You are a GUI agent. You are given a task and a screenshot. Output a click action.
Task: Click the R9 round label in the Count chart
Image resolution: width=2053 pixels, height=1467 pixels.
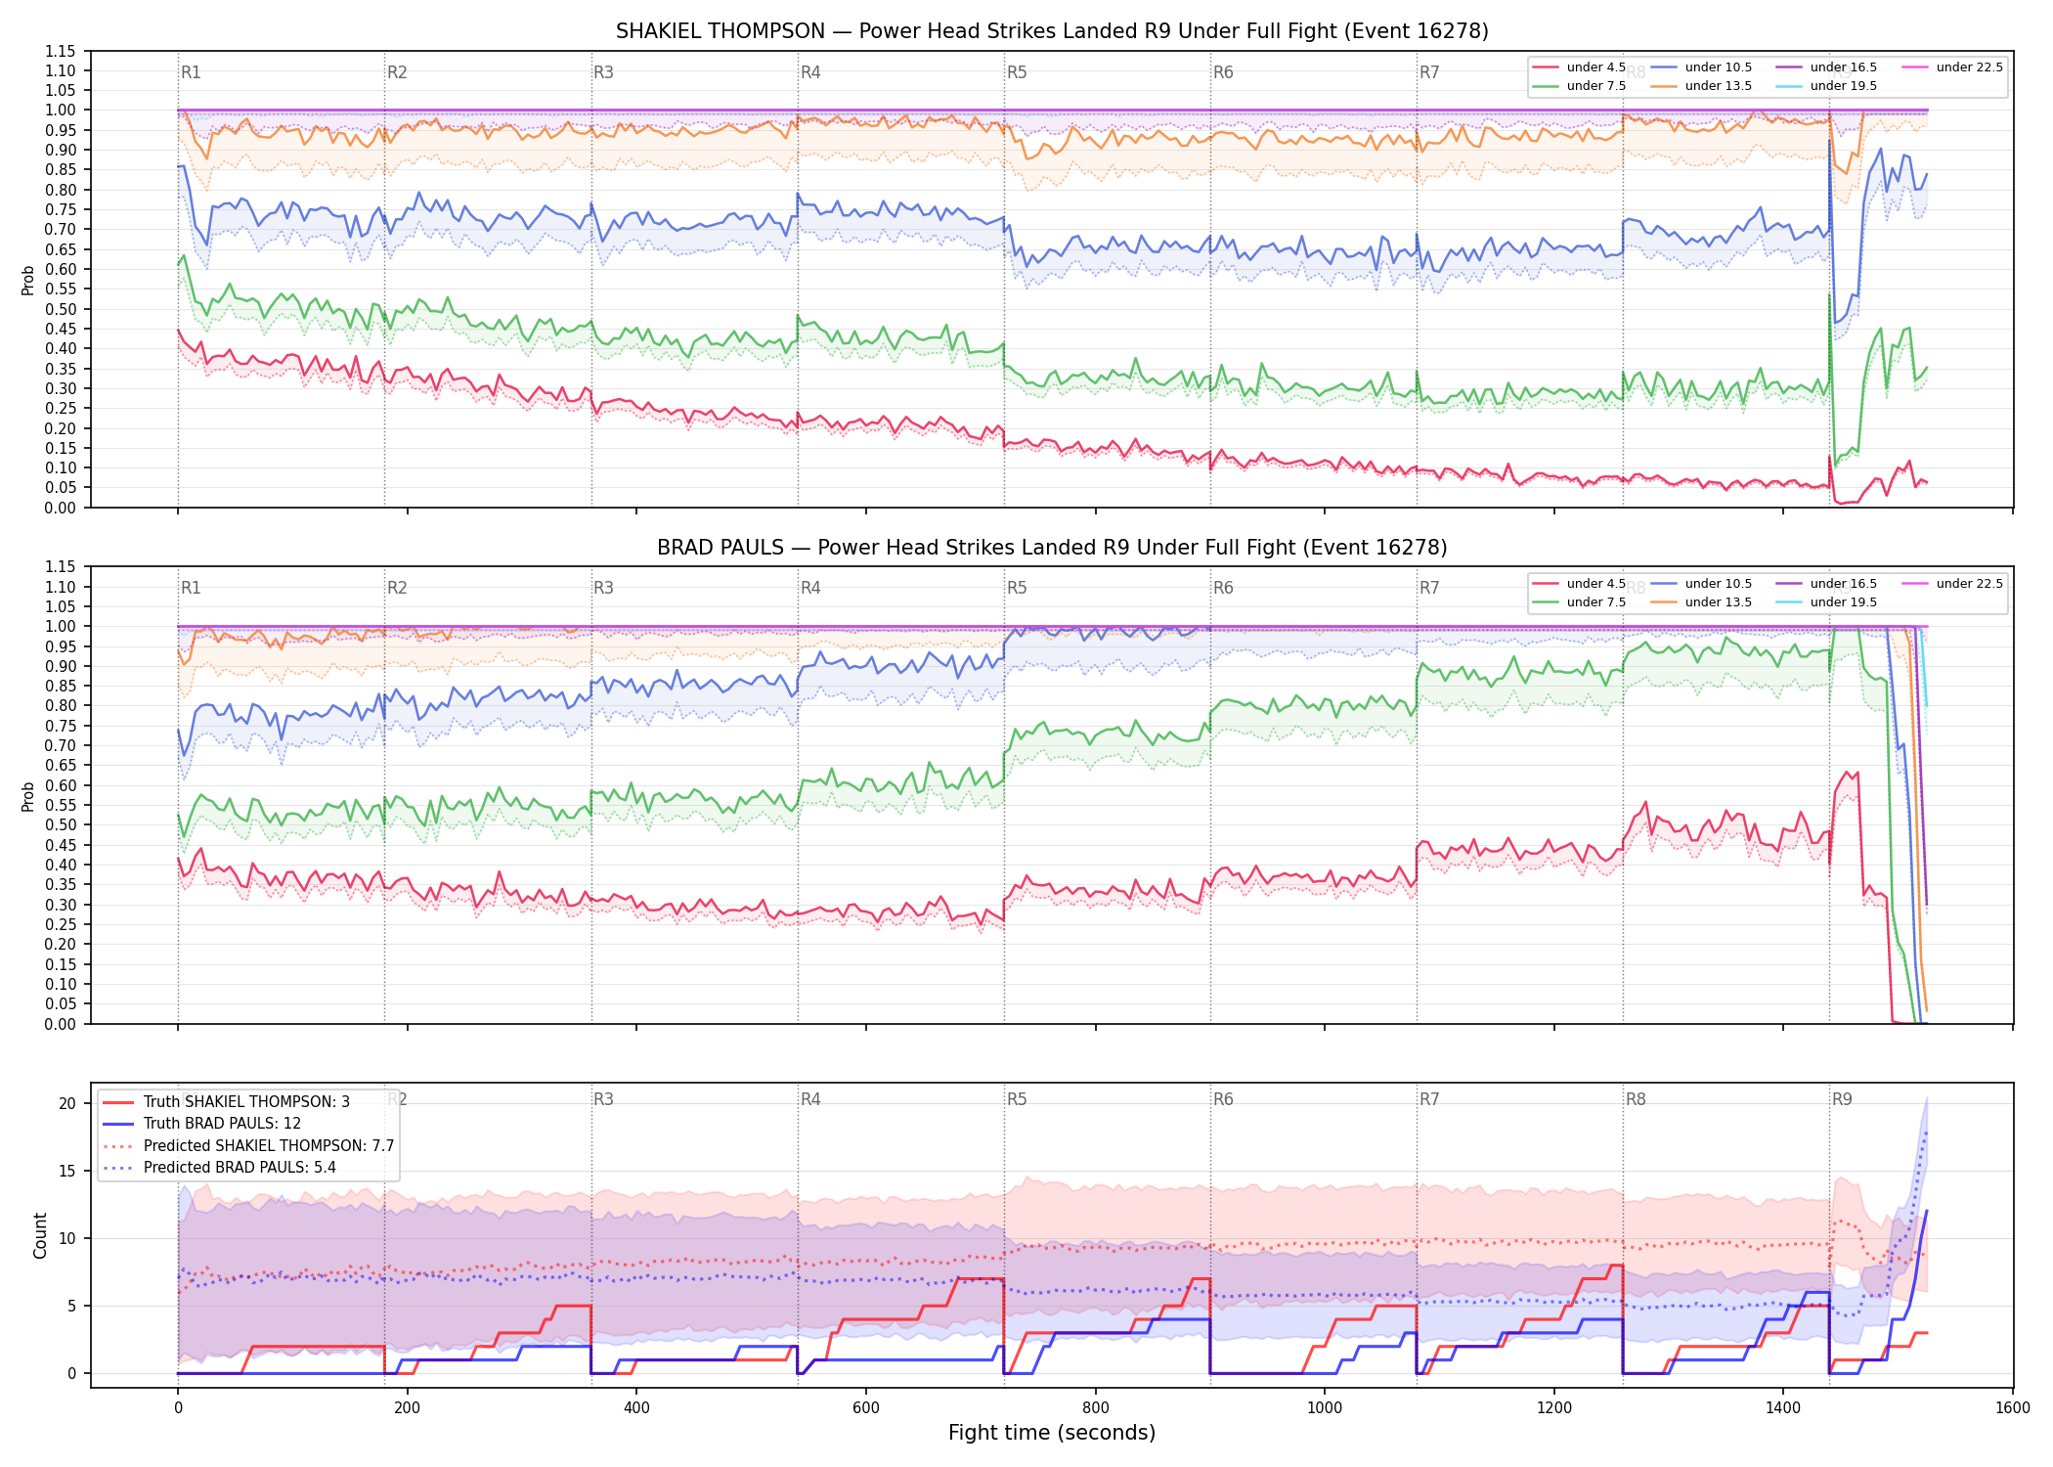(x=1842, y=1099)
